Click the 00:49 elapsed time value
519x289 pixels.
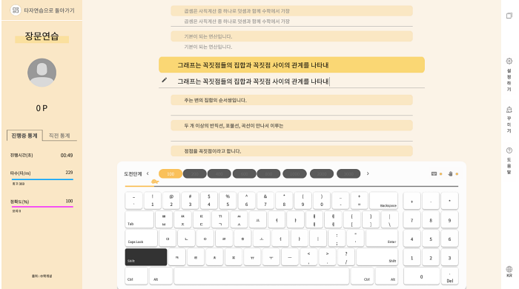(67, 155)
